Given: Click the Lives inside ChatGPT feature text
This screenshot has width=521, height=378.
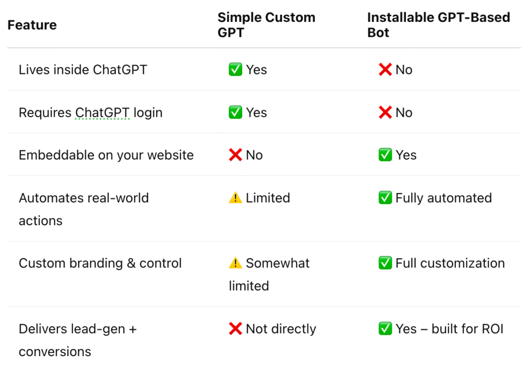Looking at the screenshot, I should point(83,70).
